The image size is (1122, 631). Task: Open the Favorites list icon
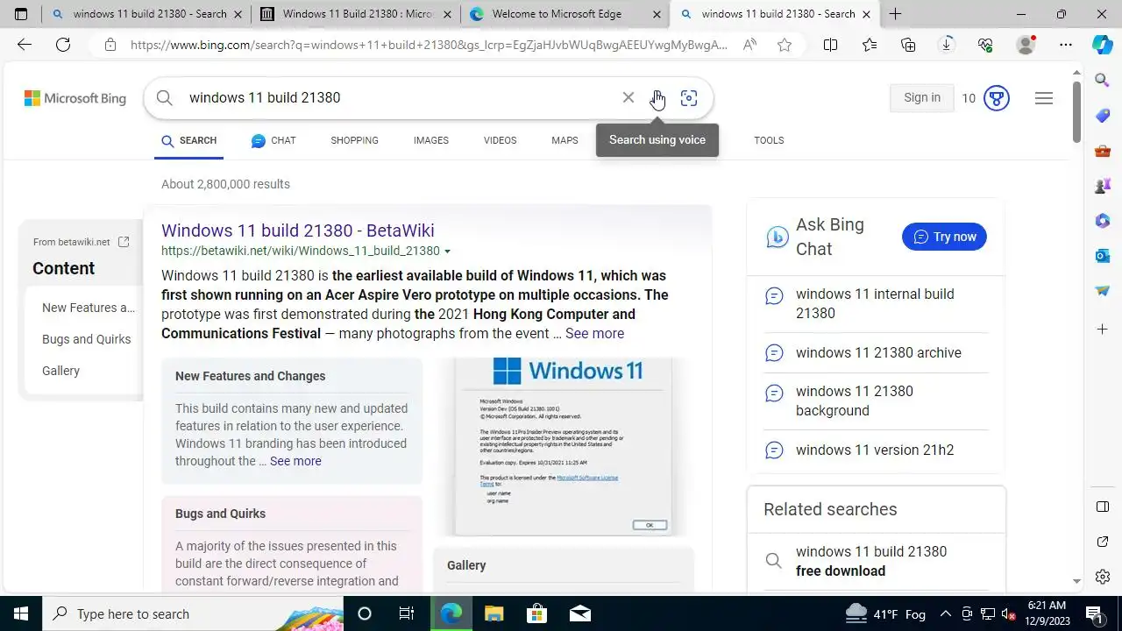[869, 45]
